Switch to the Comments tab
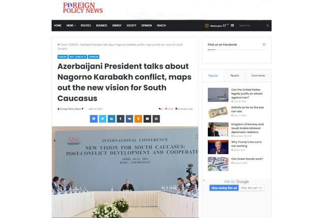 [258, 76]
